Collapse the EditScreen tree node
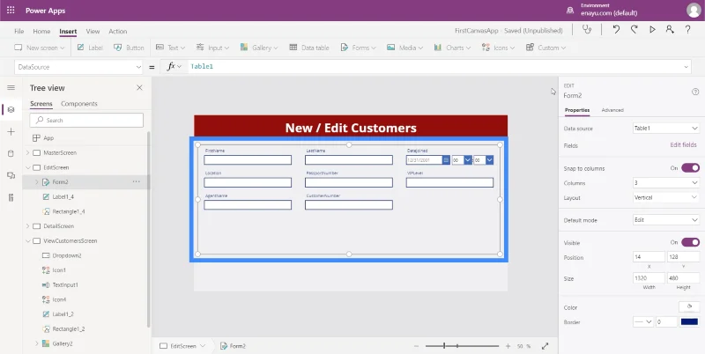 (x=28, y=167)
